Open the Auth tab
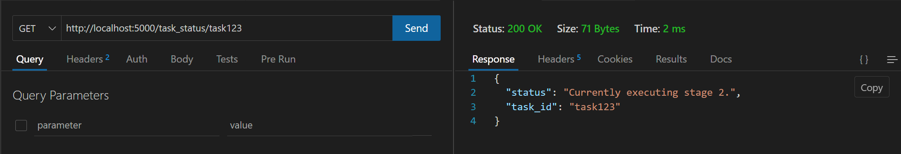Screen dimensions: 901x154 137,59
